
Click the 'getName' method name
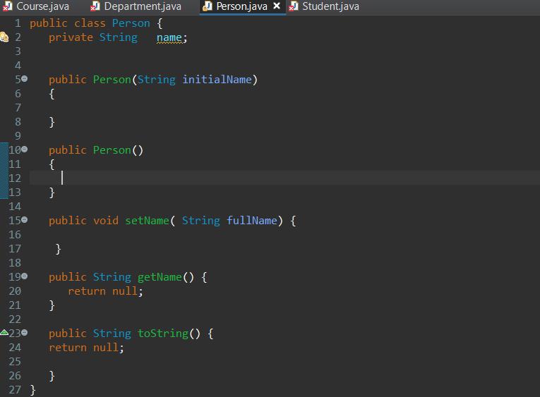(x=160, y=277)
